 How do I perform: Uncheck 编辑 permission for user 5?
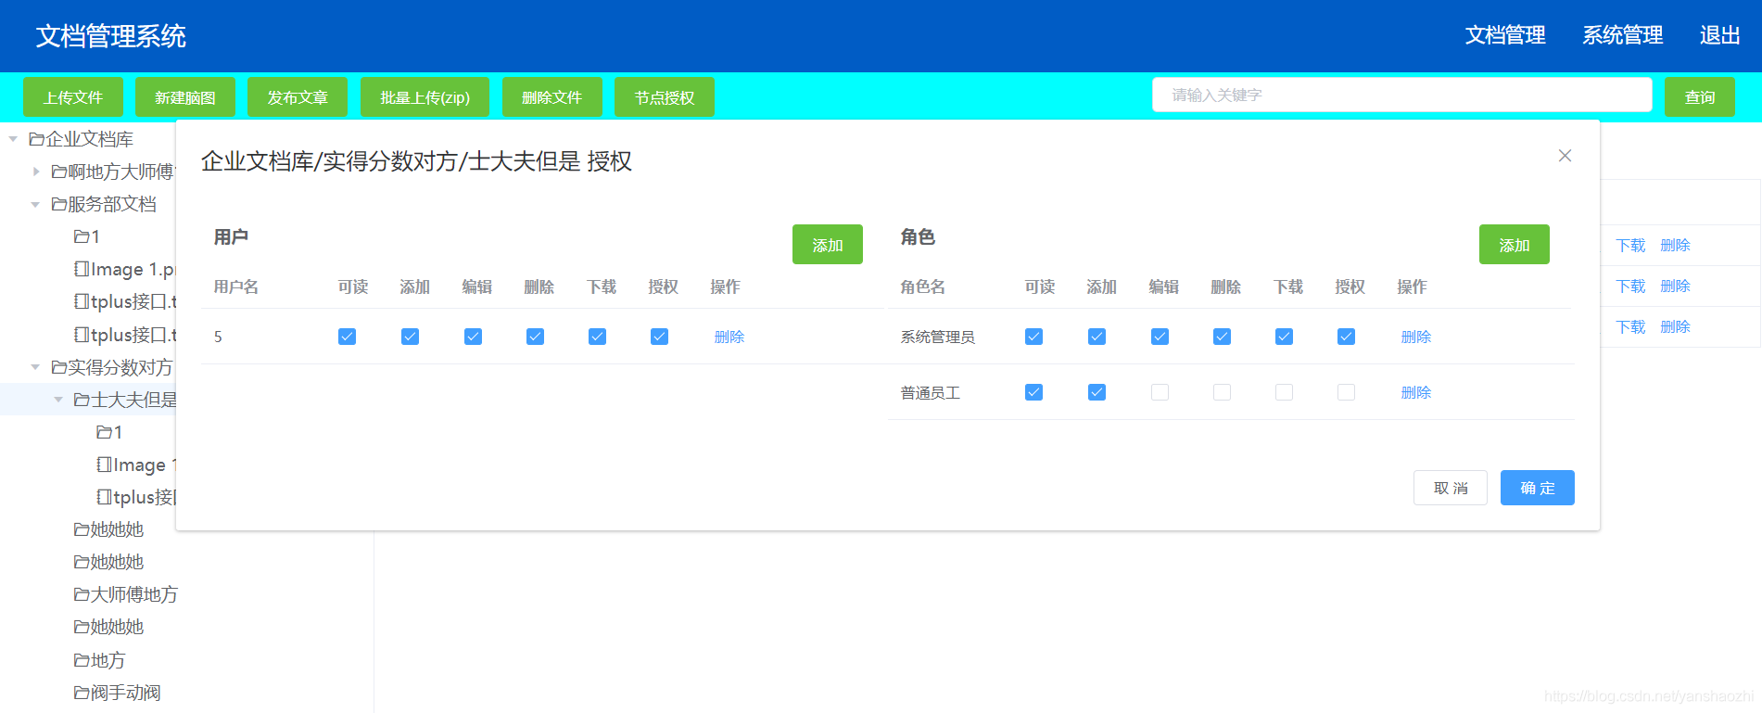(x=473, y=337)
